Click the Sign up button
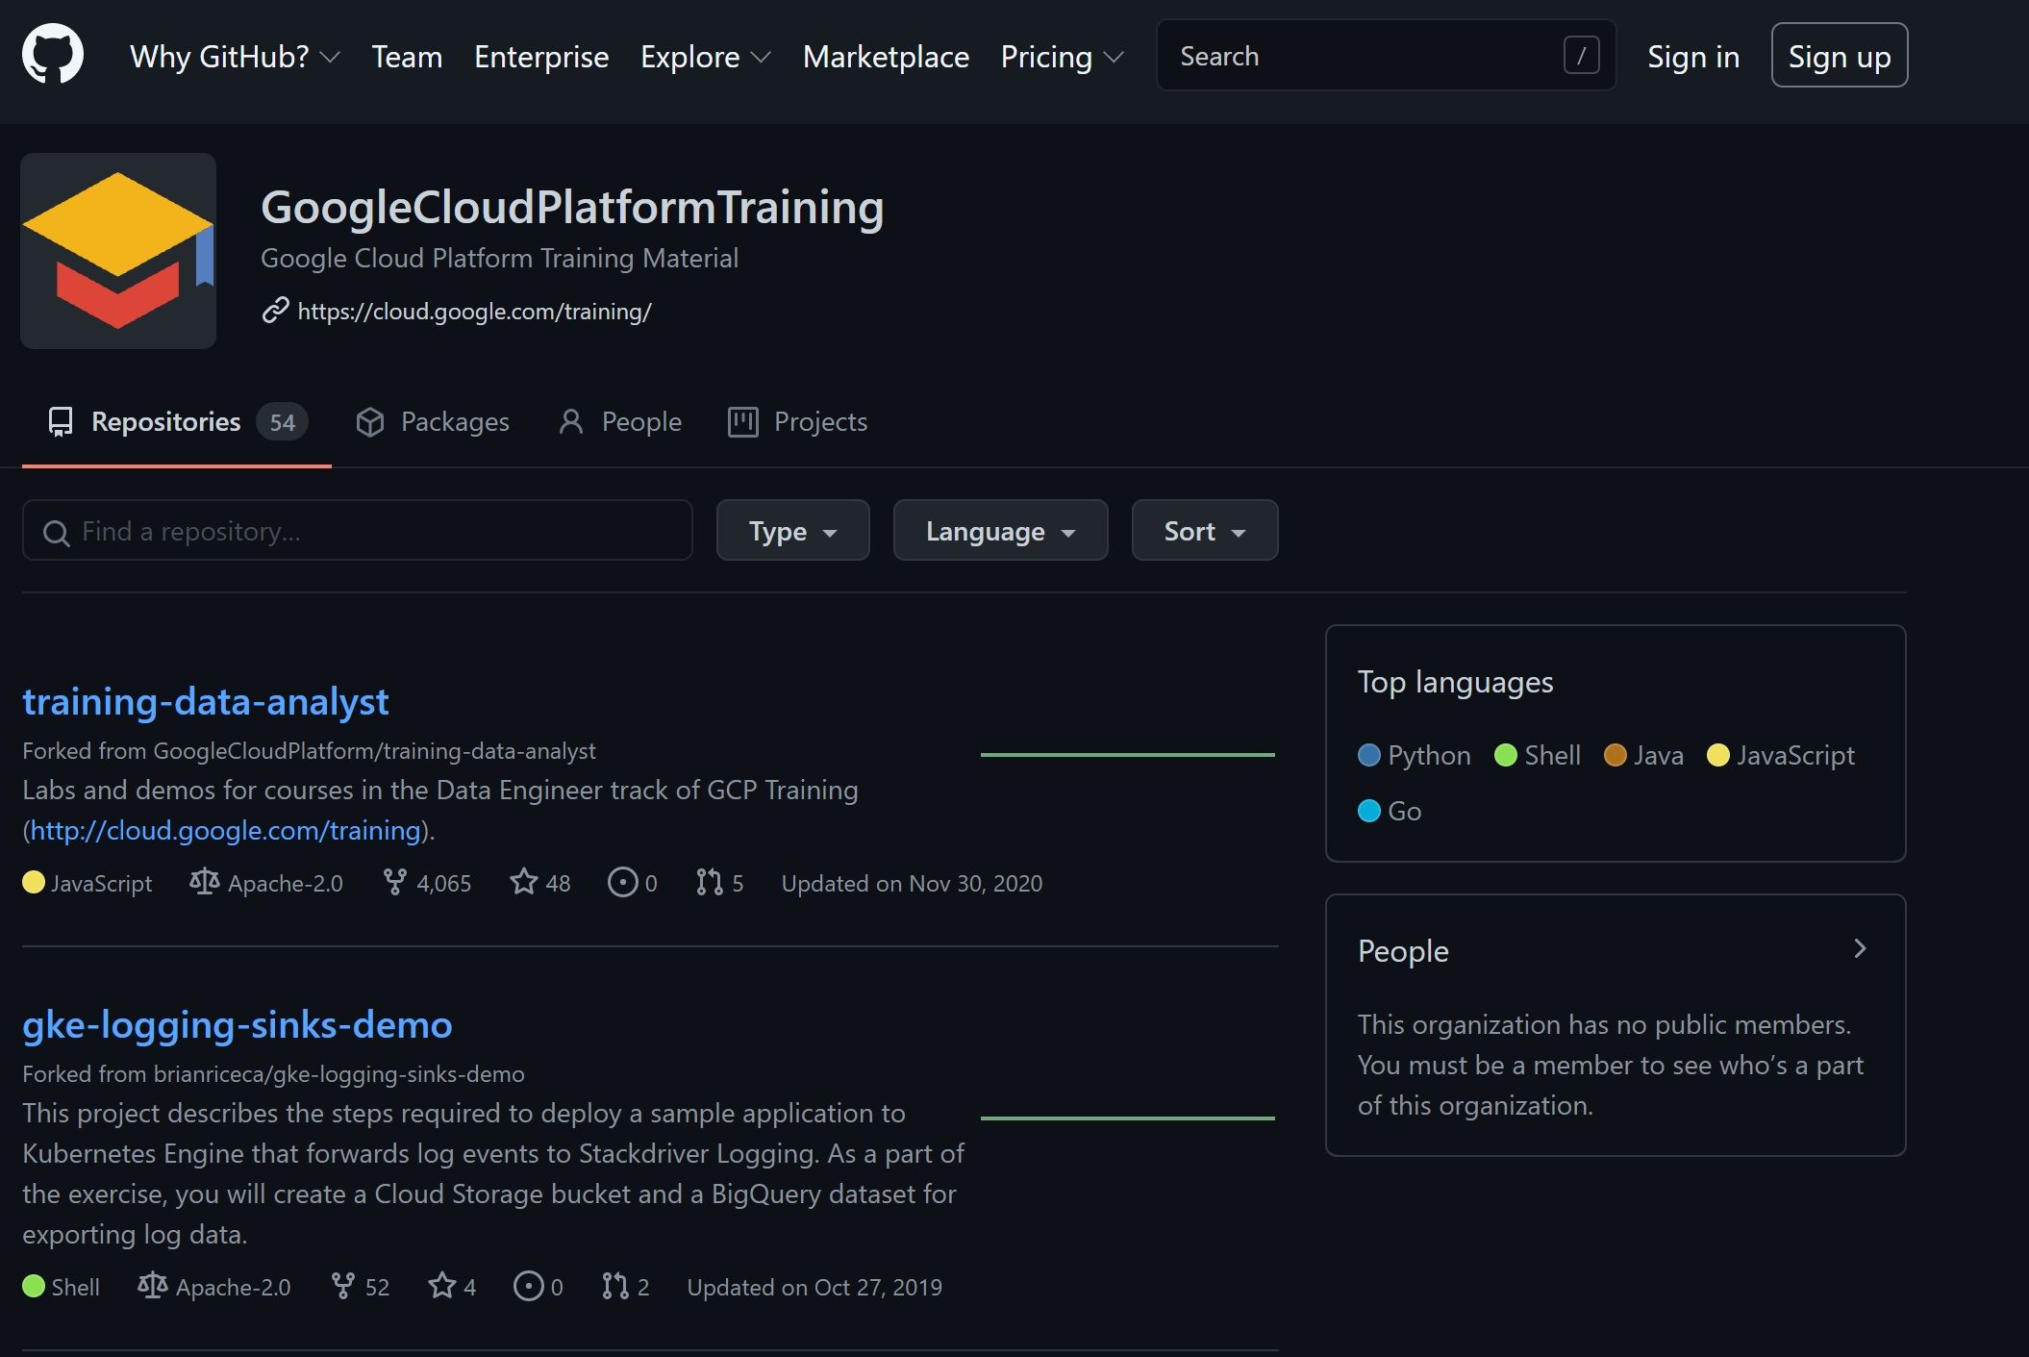Viewport: 2029px width, 1357px height. pos(1840,53)
